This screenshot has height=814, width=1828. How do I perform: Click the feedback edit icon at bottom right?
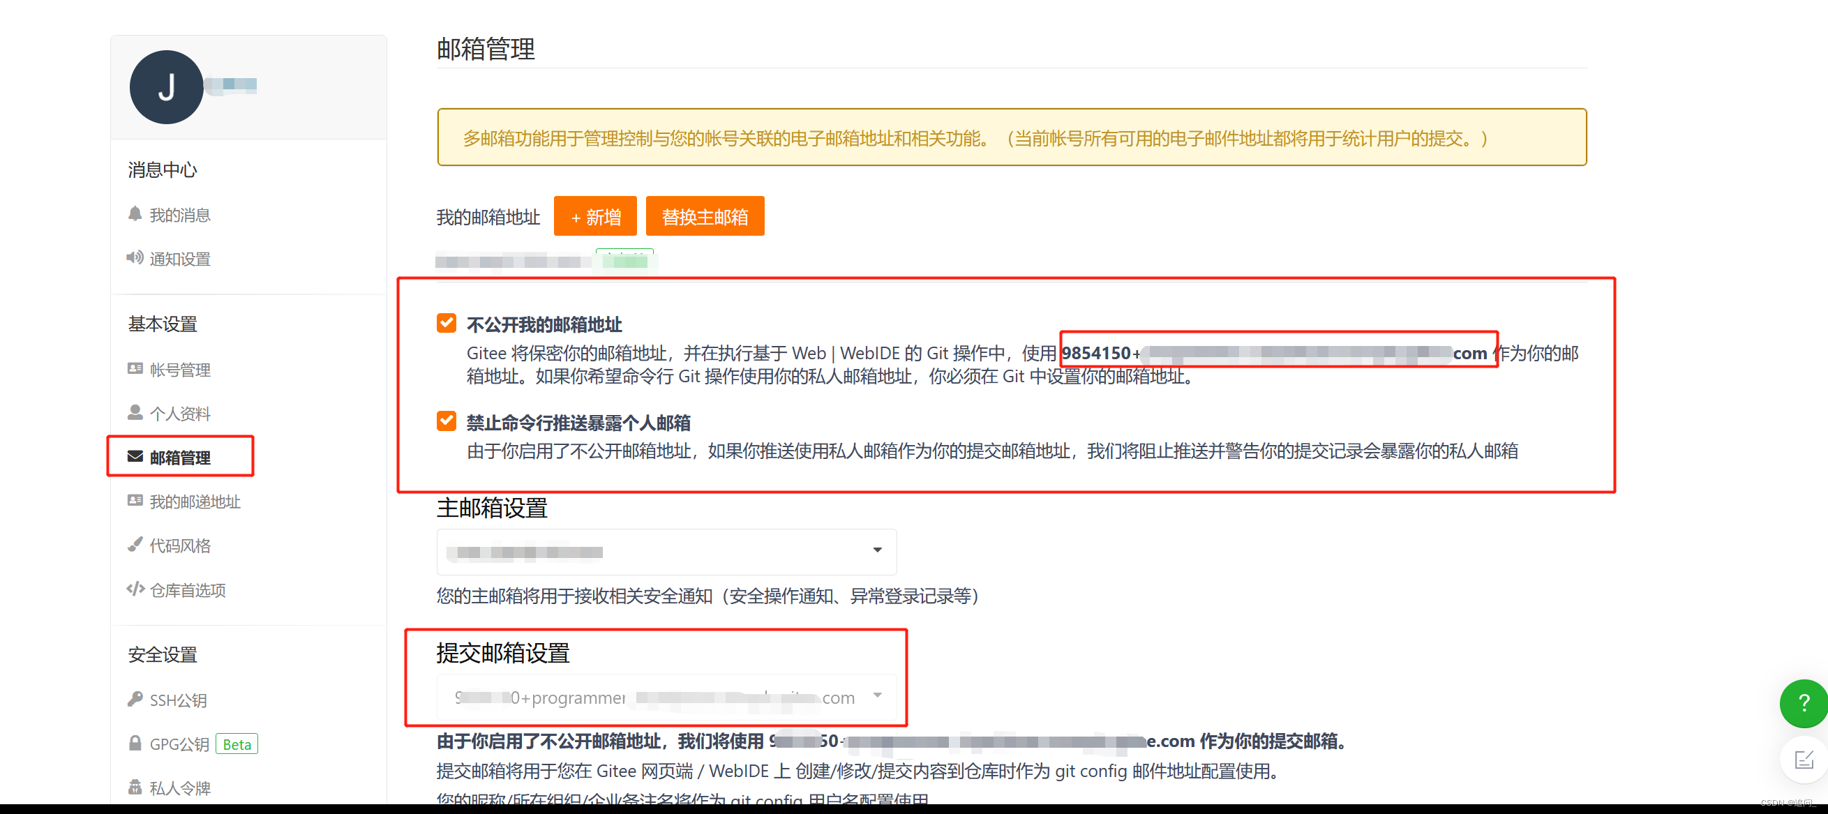[1803, 760]
